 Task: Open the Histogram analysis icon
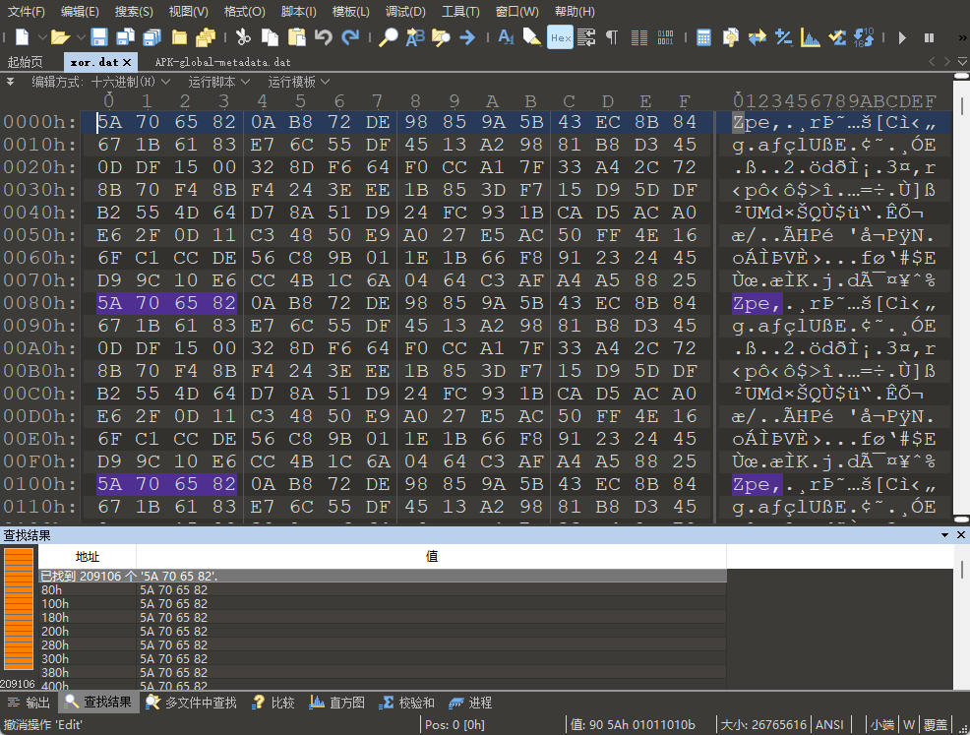tap(810, 37)
